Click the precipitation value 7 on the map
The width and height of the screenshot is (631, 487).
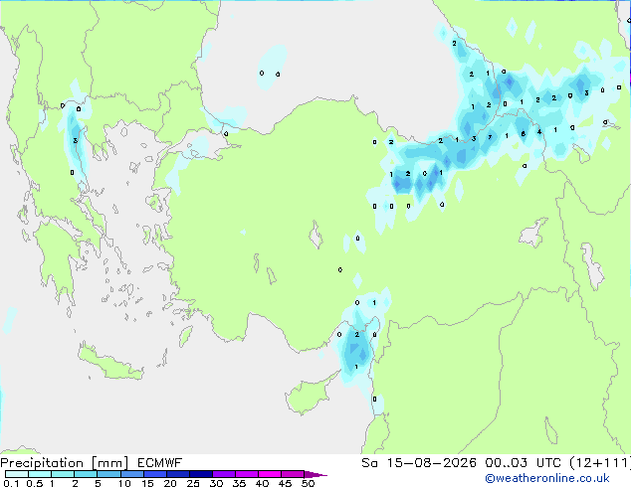tap(490, 137)
